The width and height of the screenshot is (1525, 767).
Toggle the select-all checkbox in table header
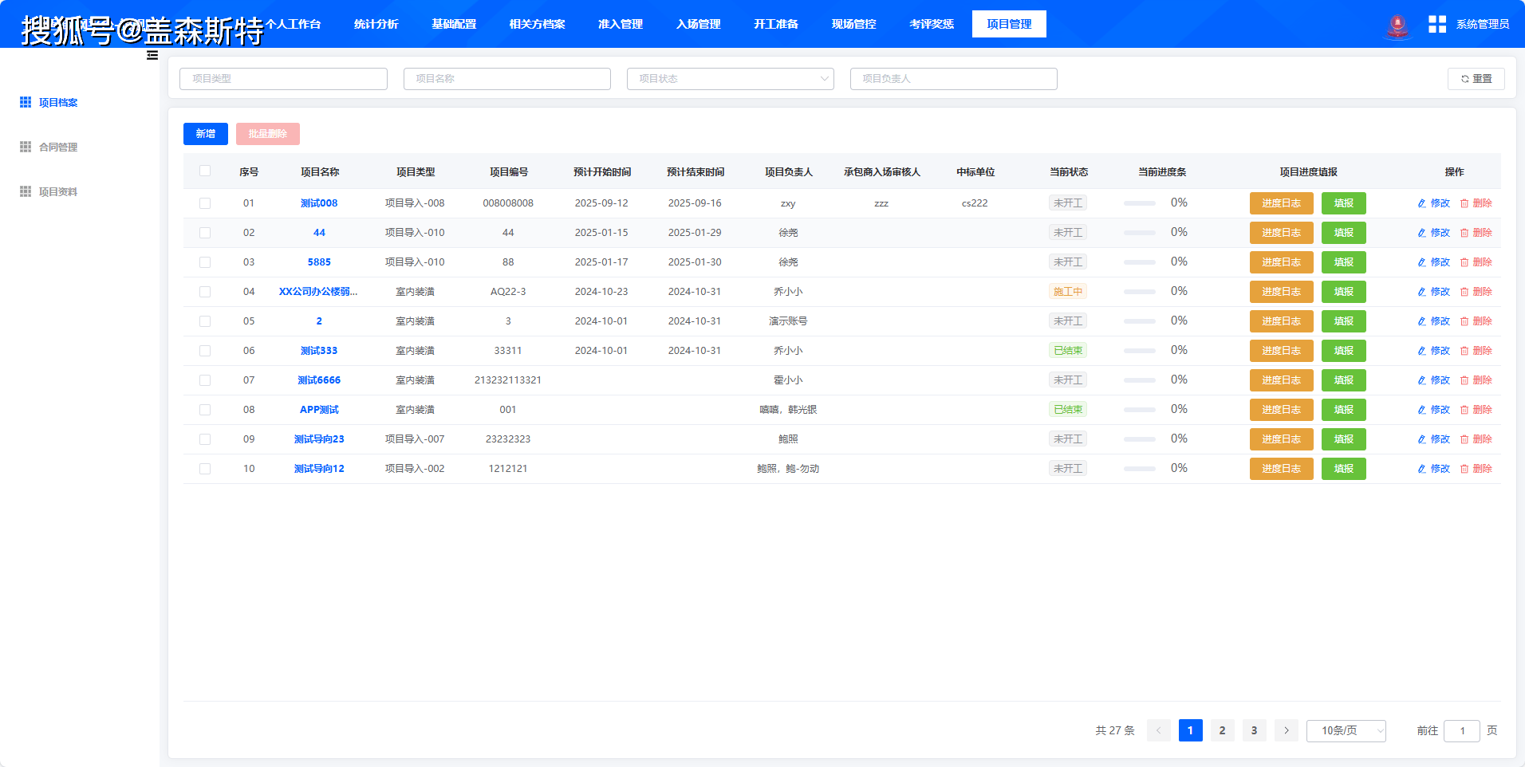[205, 171]
